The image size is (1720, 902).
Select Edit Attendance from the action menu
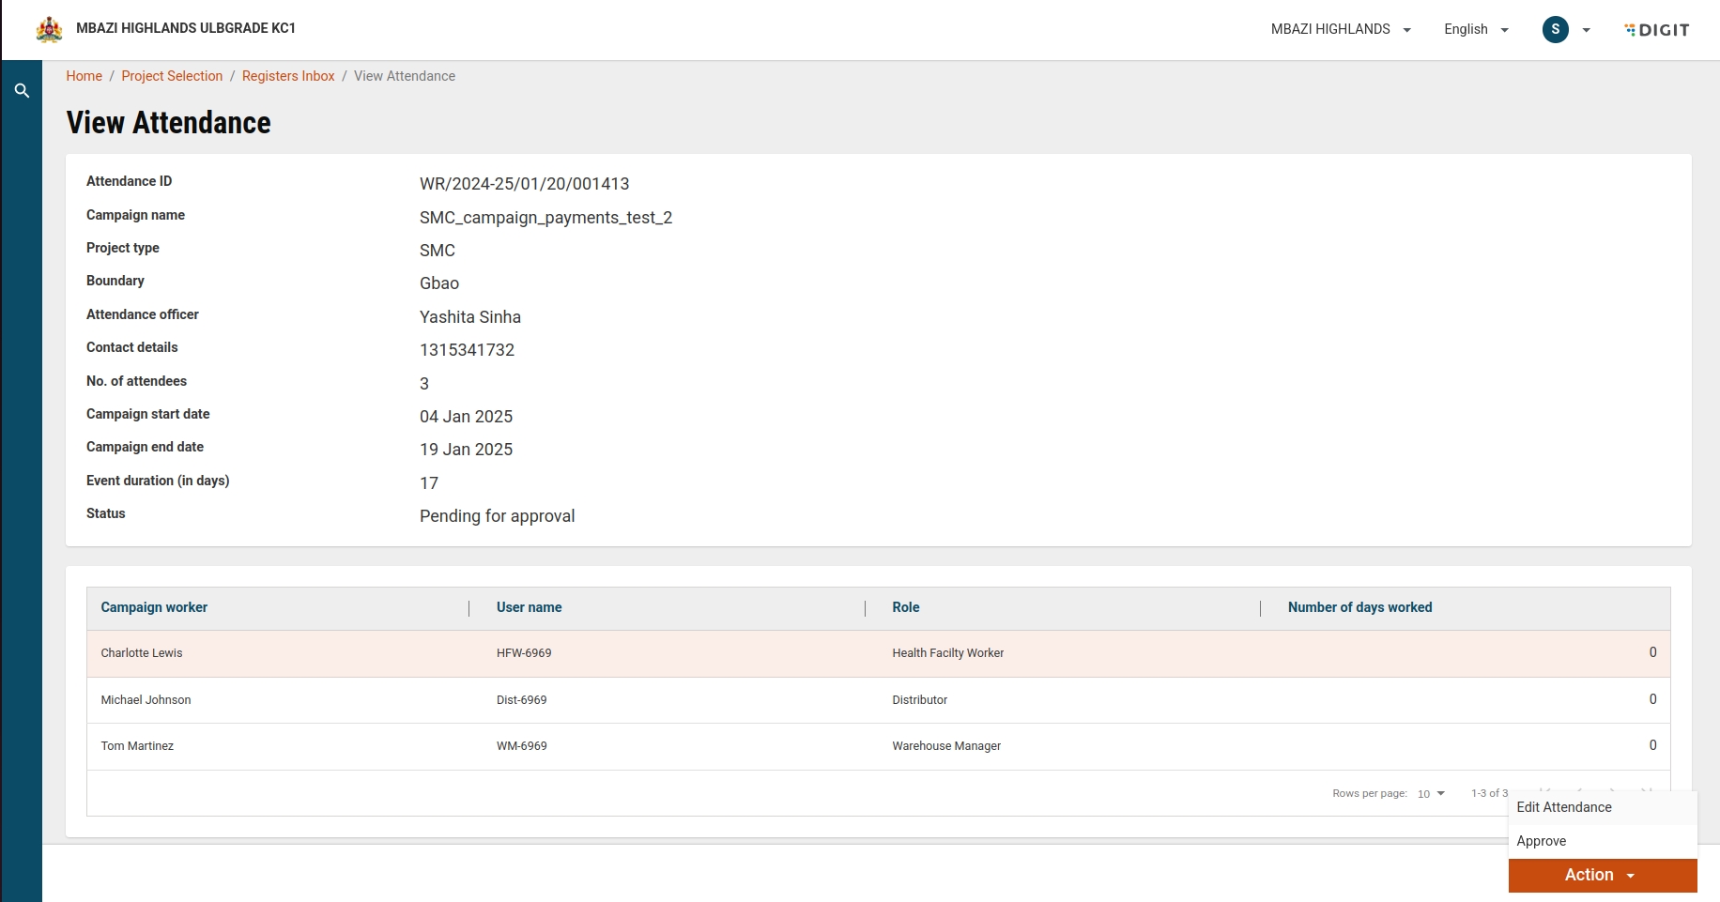[1564, 807]
